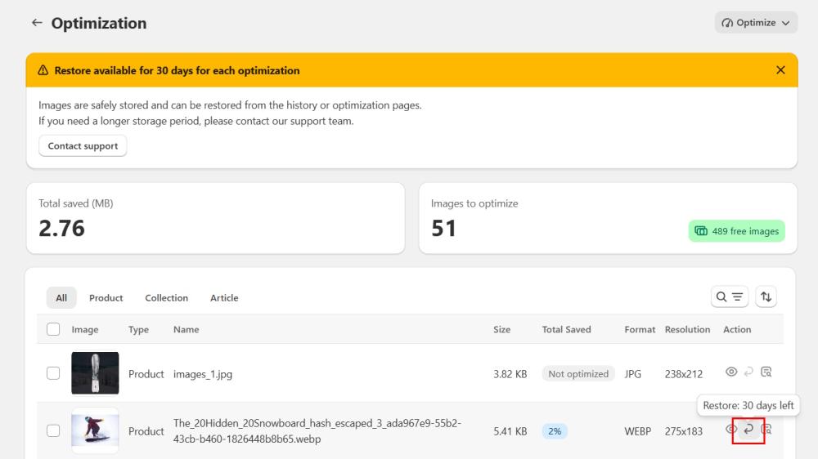Toggle the select-all checkbox in table header
This screenshot has width=818, height=459.
pos(53,329)
